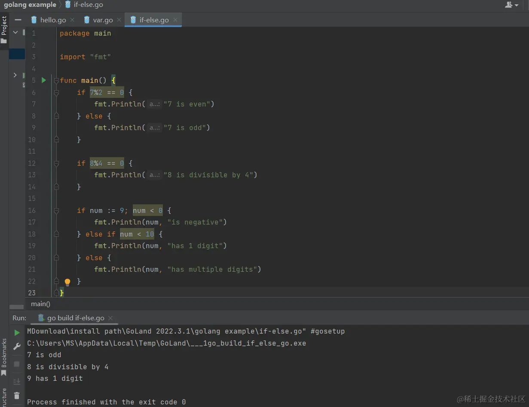Close the hello.go tab
This screenshot has width=529, height=407.
click(72, 20)
